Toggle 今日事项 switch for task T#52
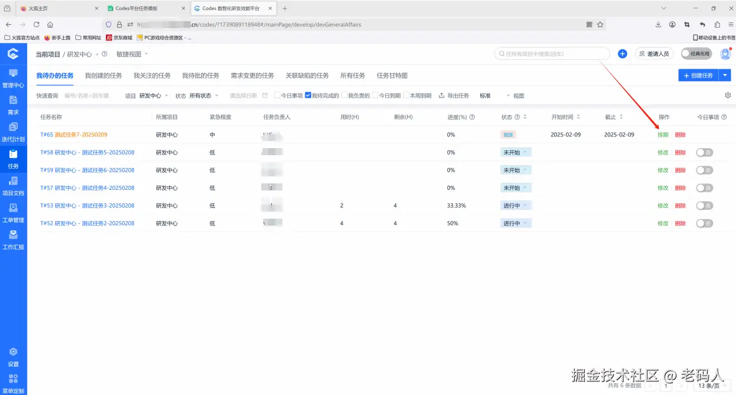Image resolution: width=736 pixels, height=395 pixels. (704, 223)
